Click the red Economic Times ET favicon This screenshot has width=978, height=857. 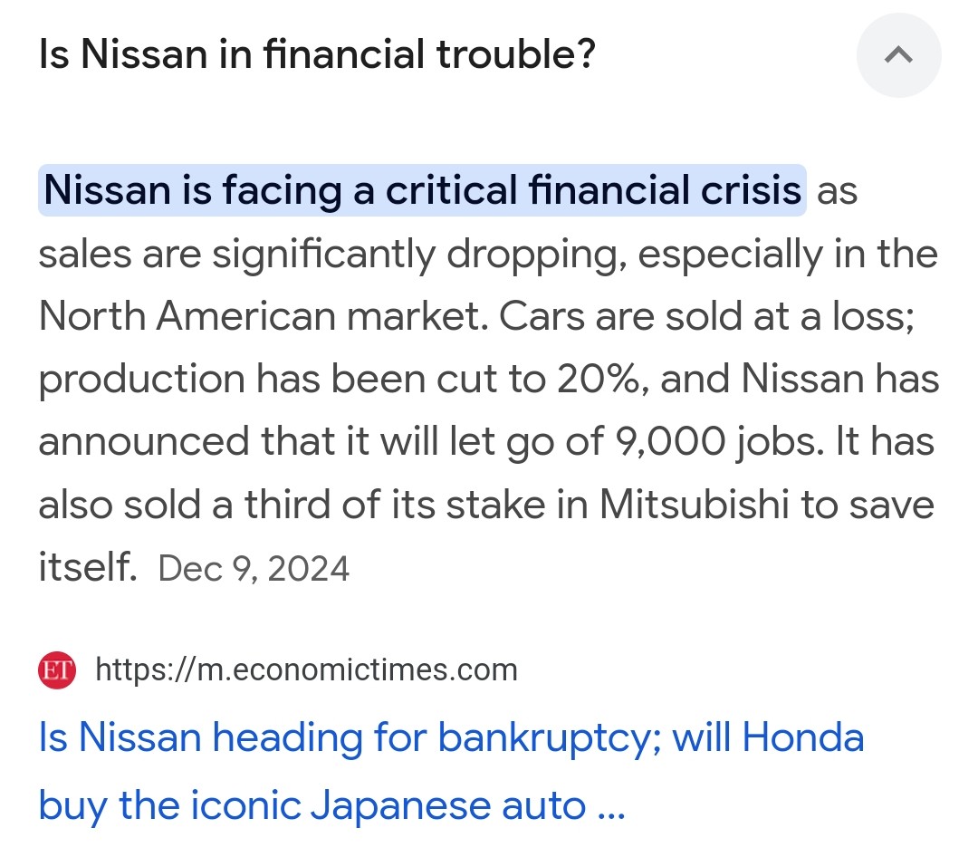[x=57, y=670]
